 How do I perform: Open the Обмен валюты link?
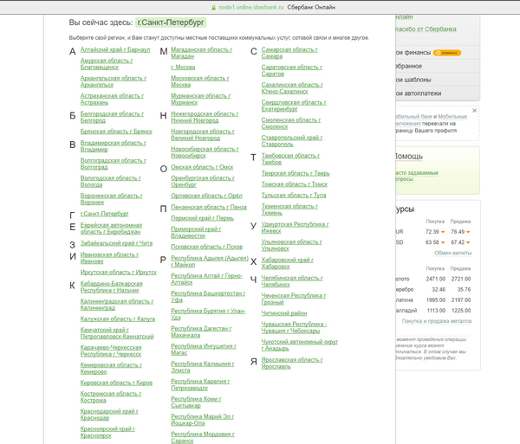[x=452, y=253]
